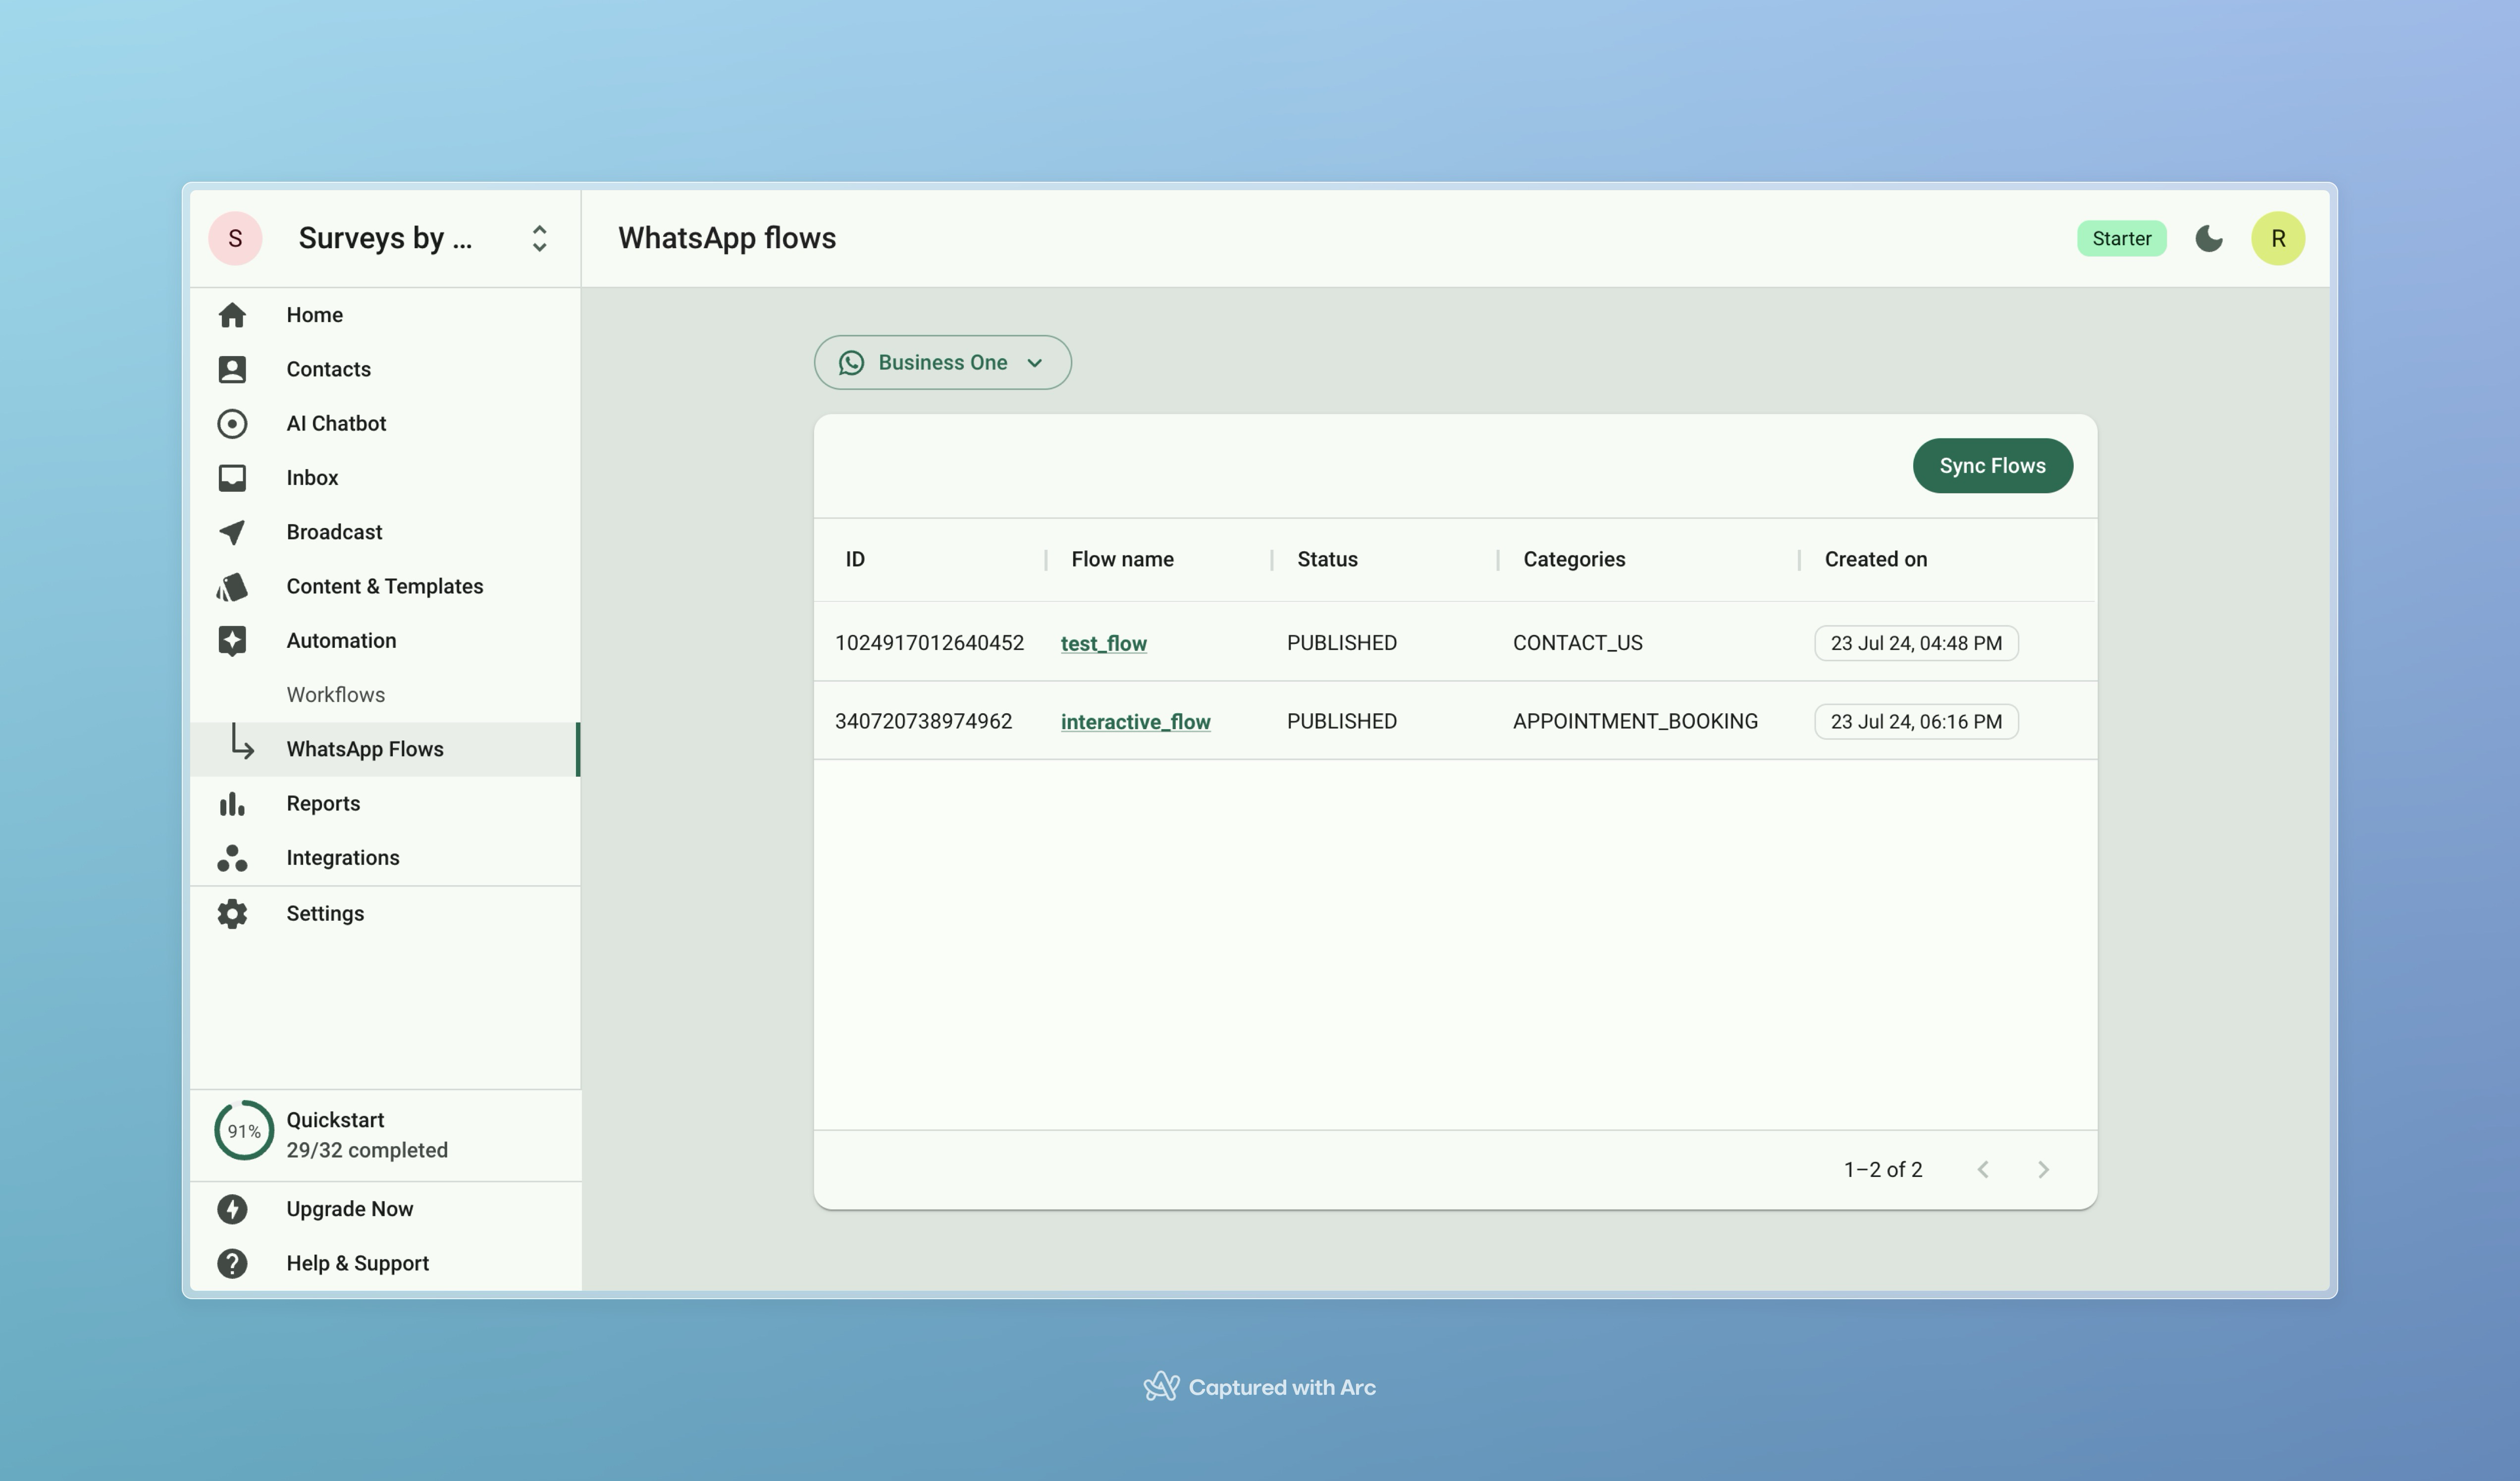Open the interactive_flow link
This screenshot has width=2520, height=1481.
tap(1135, 721)
